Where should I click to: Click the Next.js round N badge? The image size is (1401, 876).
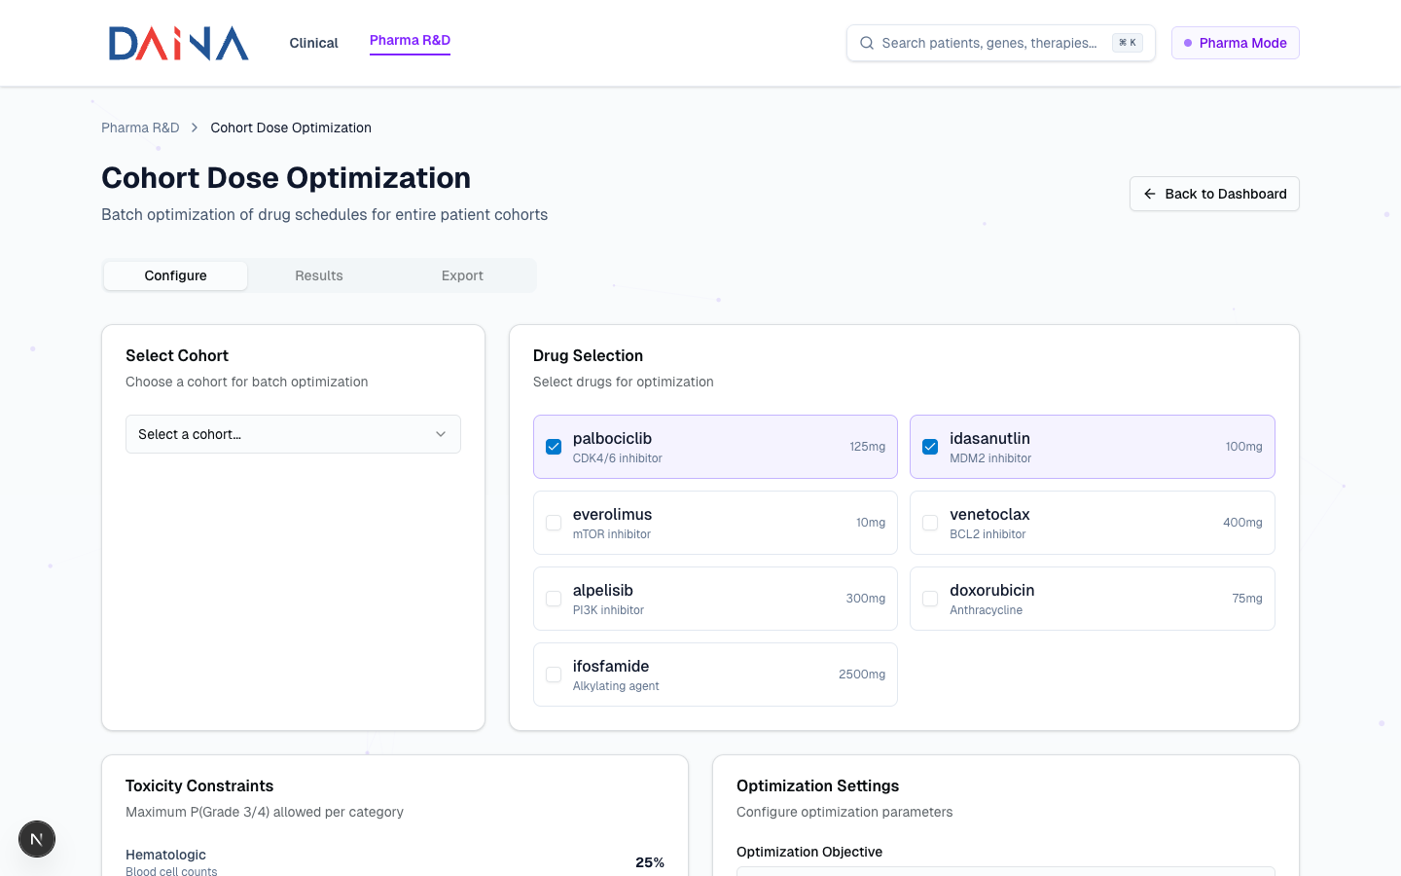(x=37, y=839)
